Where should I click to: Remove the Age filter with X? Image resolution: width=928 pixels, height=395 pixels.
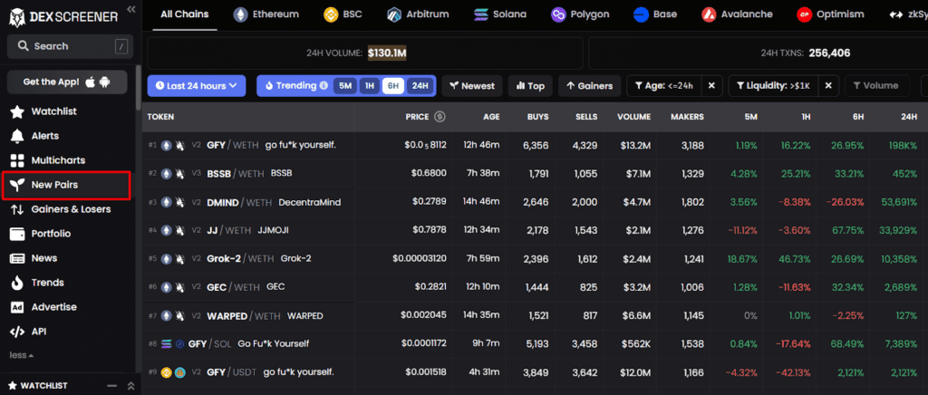click(x=711, y=86)
